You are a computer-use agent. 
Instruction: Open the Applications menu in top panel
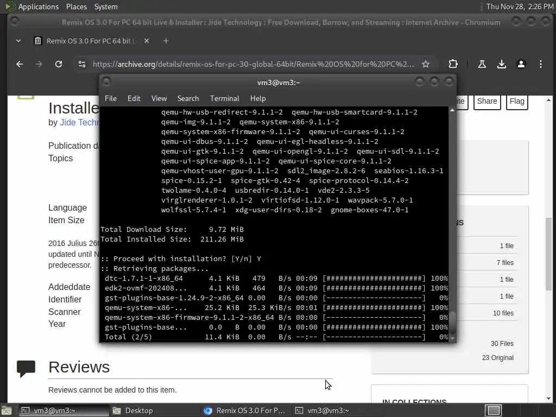click(39, 7)
